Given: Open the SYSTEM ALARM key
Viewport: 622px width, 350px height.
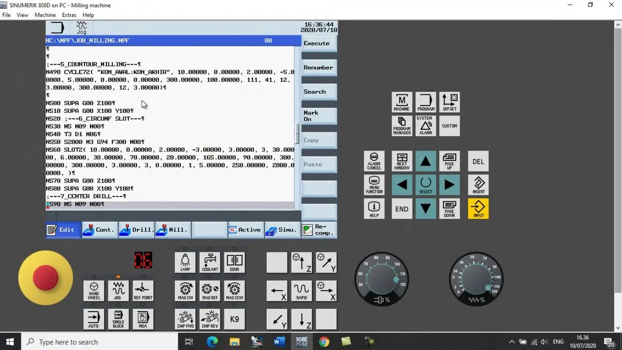Looking at the screenshot, I should pos(426,126).
